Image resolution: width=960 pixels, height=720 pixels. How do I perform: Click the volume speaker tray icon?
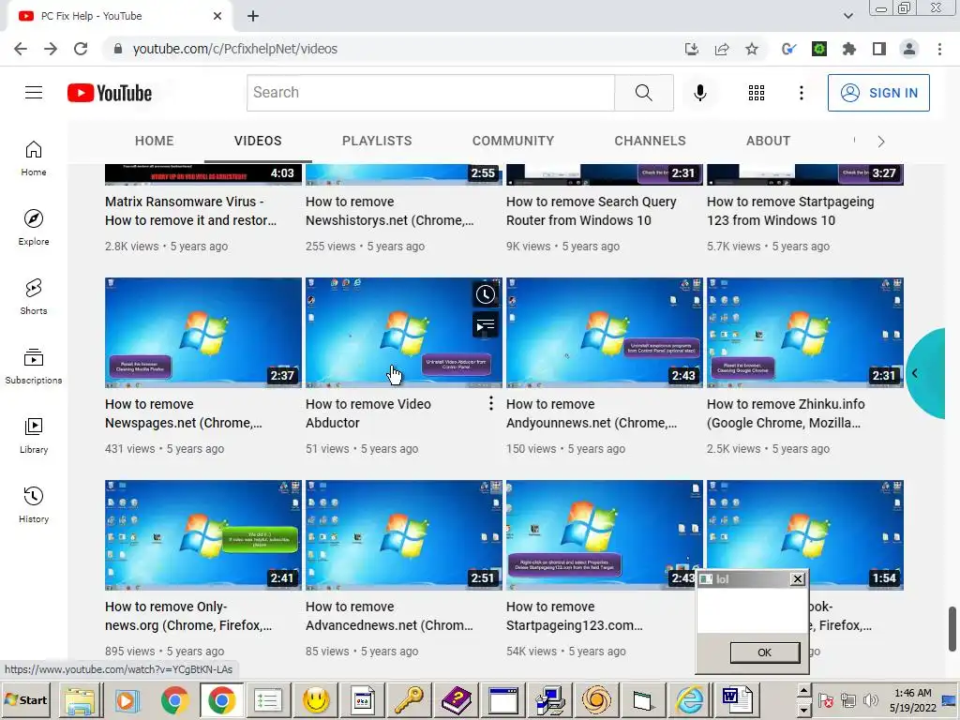(870, 699)
